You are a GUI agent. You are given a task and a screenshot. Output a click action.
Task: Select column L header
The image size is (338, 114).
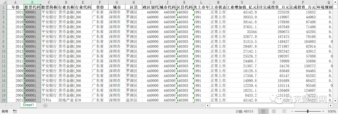tap(201, 2)
